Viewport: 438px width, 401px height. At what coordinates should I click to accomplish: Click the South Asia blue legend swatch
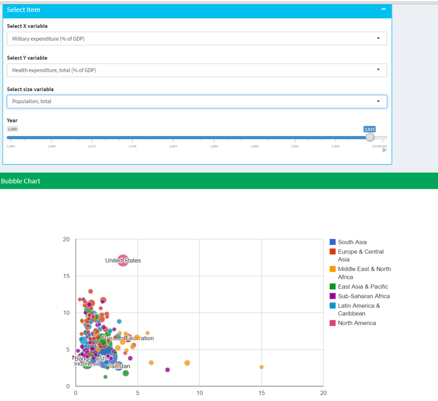point(331,242)
